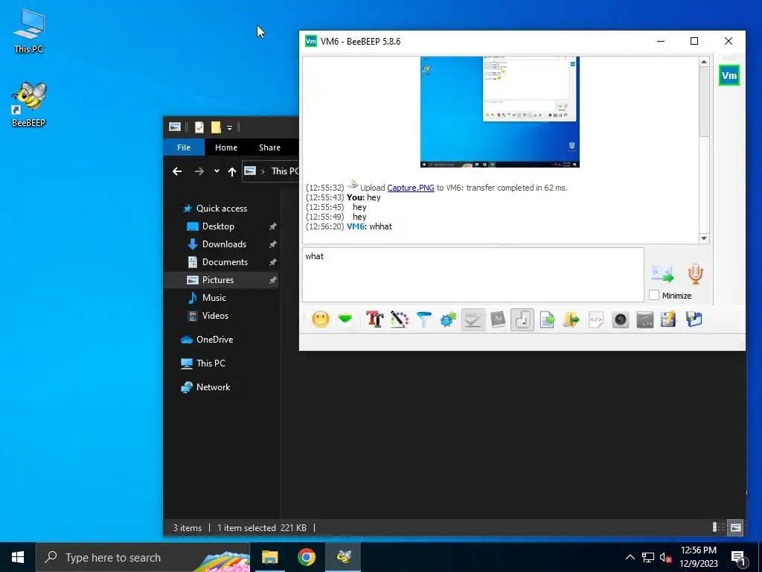This screenshot has width=762, height=572.
Task: Click the HTML code tag icon
Action: [596, 320]
